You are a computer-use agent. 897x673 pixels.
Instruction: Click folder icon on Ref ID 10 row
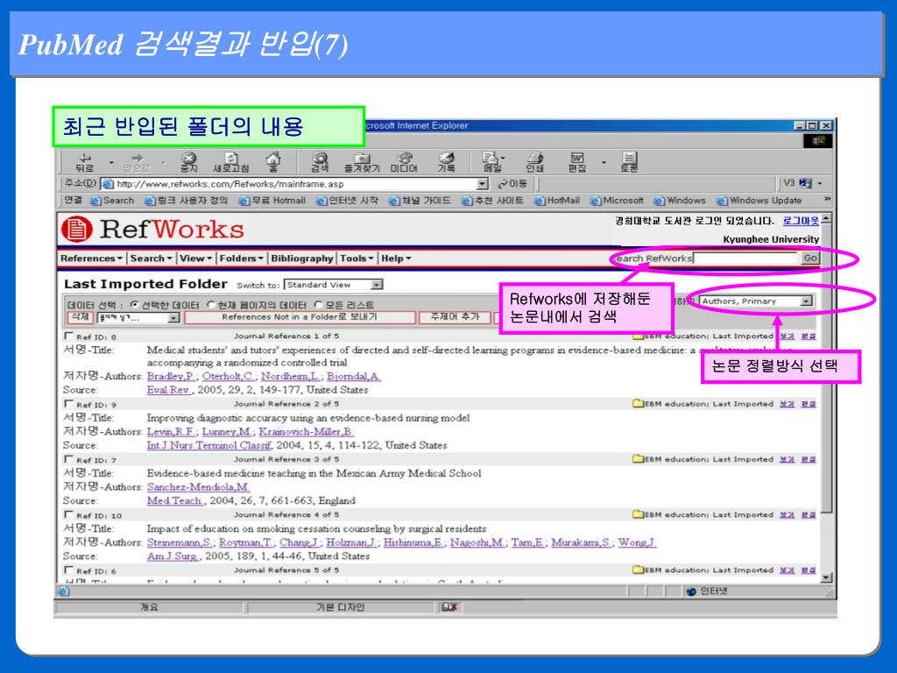click(x=638, y=514)
